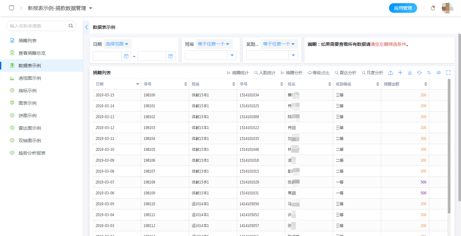Expand table to fullscreen

[x=448, y=73]
